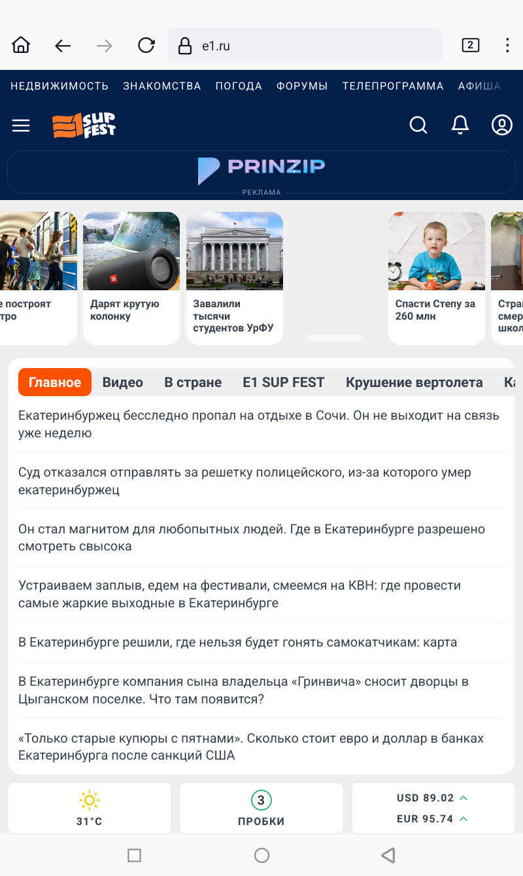Open the Недвижимость section in top navigation
This screenshot has height=876, width=523.
[x=59, y=86]
